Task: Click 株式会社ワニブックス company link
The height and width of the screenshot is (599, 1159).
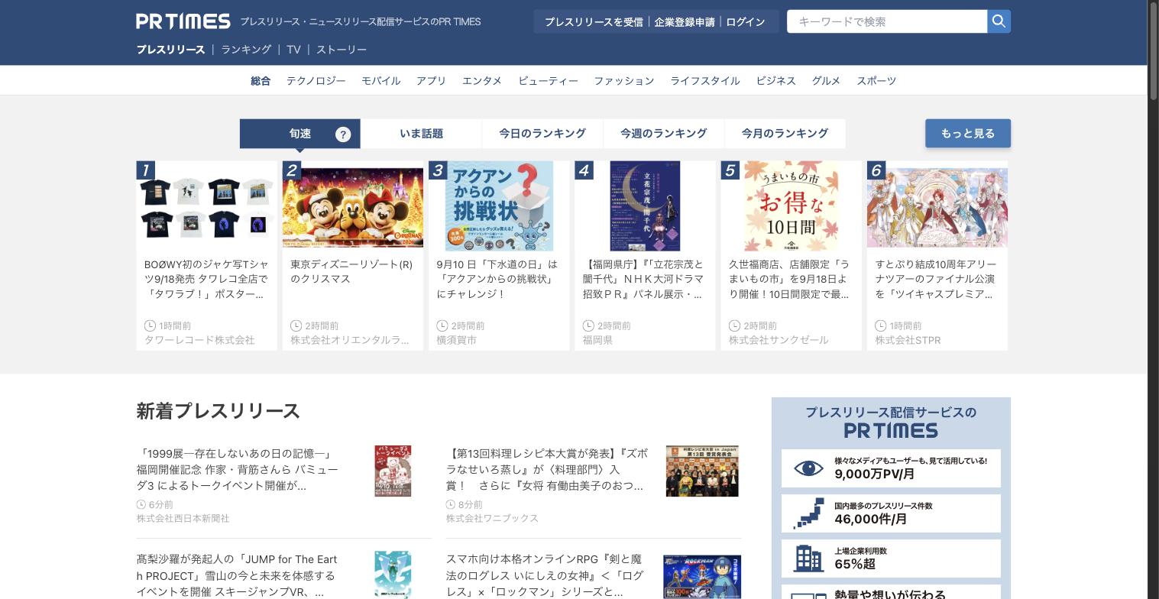Action: [492, 518]
